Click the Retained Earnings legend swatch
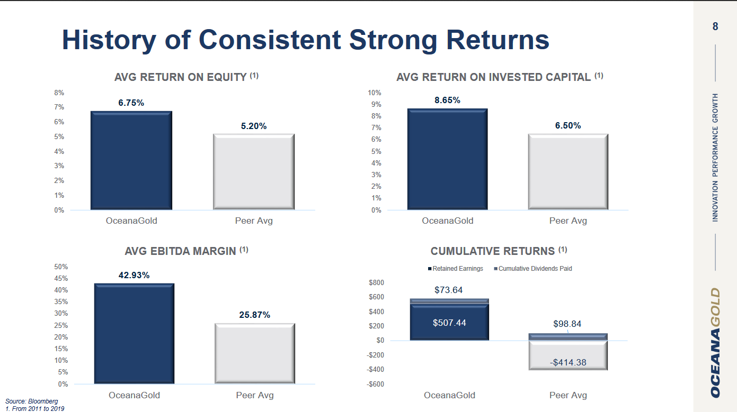The width and height of the screenshot is (737, 412). coord(430,269)
